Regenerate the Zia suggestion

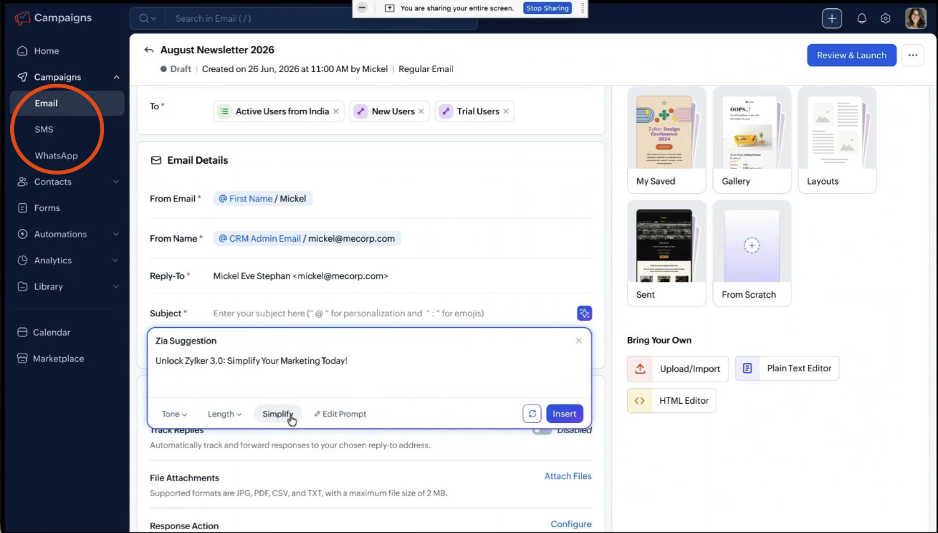click(x=532, y=413)
